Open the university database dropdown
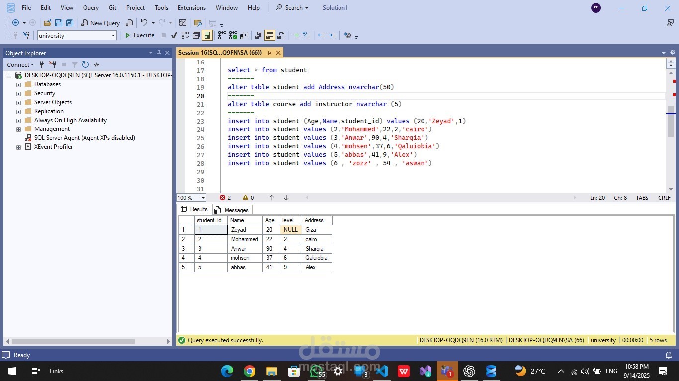Screen dimensions: 679x381 pos(113,35)
